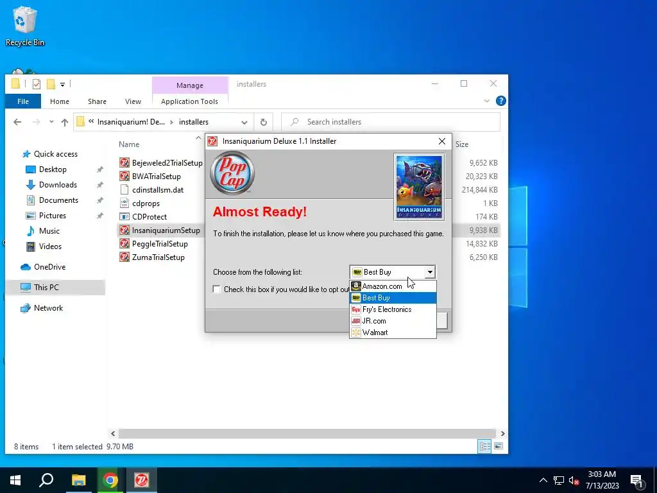Open the network status tray icon
This screenshot has height=493, width=657.
point(559,480)
